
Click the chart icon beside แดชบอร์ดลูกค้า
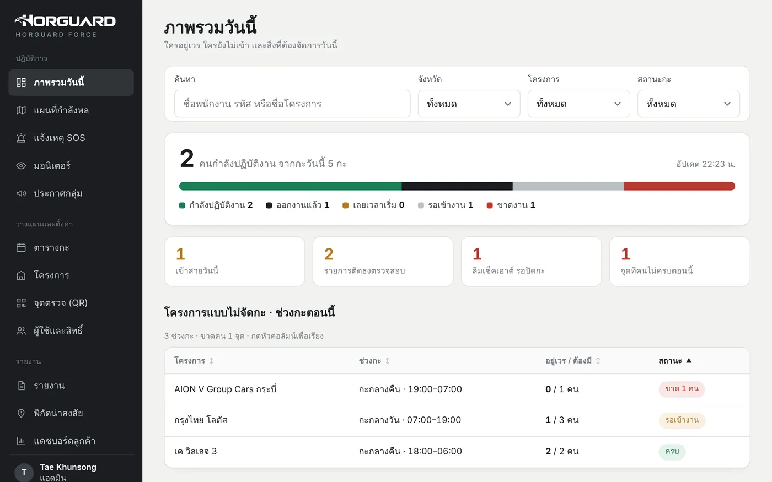click(21, 441)
